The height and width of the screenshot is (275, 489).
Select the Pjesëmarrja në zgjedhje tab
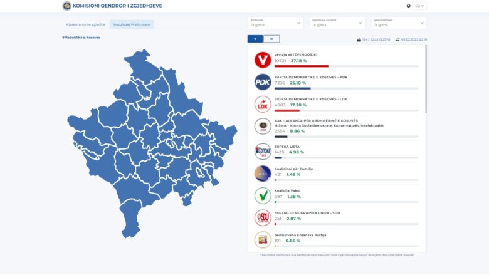(x=86, y=24)
